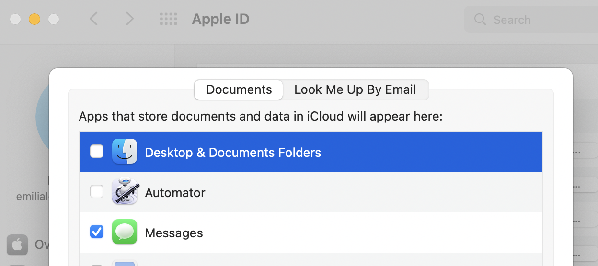Click the Apple logo icon in sidebar
Viewport: 598px width, 266px height.
[x=17, y=244]
